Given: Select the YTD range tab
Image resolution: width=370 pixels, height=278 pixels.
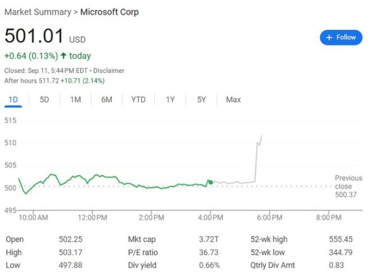Looking at the screenshot, I should 138,100.
